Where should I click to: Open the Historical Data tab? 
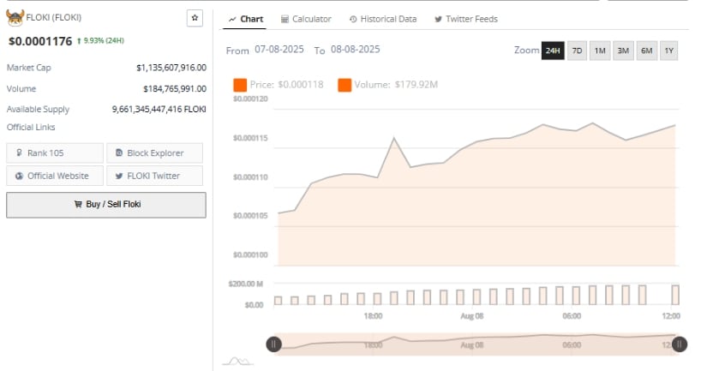click(383, 19)
